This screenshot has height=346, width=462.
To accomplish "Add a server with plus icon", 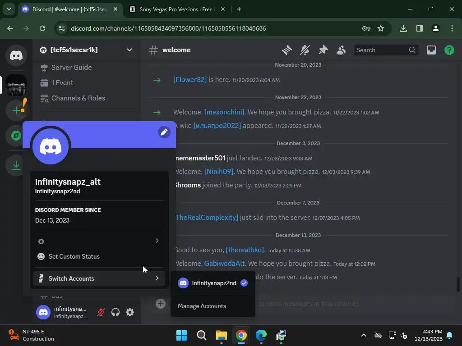I will pos(16,110).
